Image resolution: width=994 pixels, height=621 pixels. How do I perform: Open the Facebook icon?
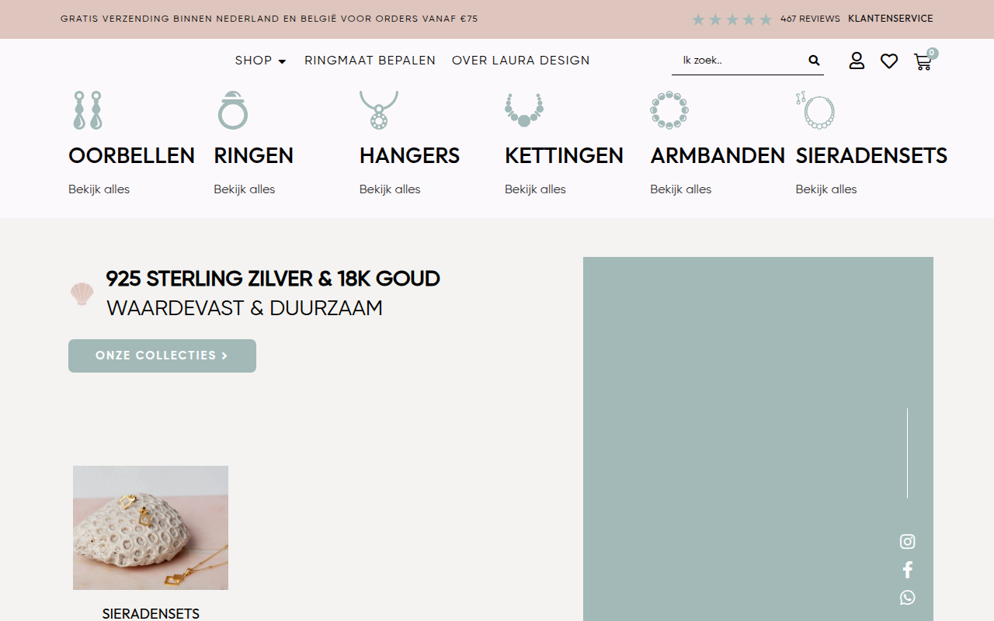[x=907, y=570]
